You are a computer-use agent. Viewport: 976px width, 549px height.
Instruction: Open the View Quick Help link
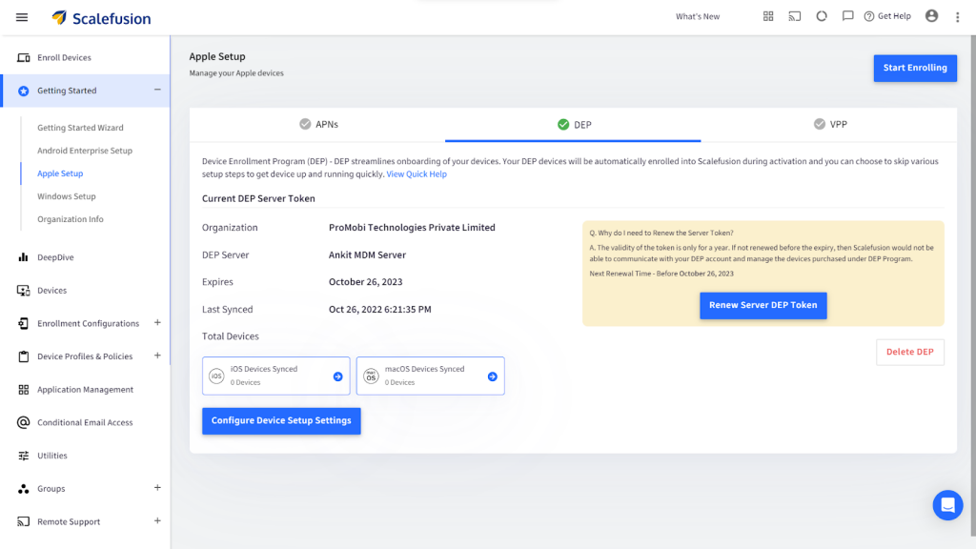417,174
